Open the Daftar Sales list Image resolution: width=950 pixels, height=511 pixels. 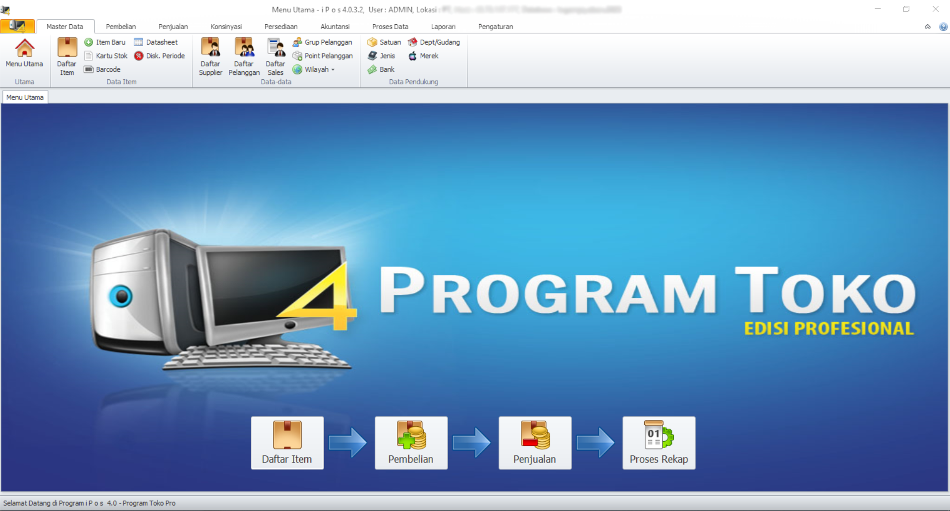pos(275,57)
